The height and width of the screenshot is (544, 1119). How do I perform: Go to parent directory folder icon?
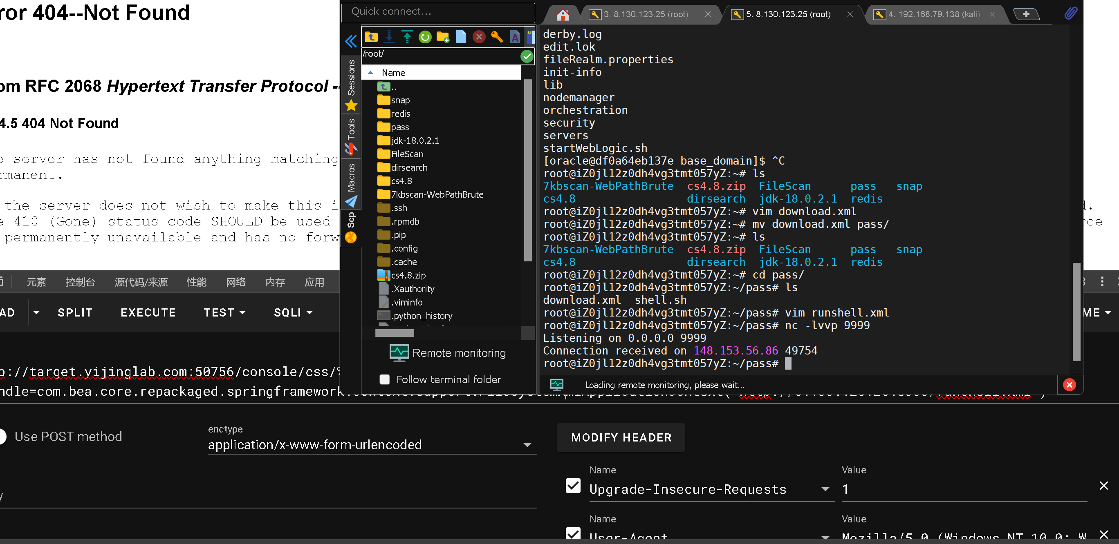pyautogui.click(x=371, y=37)
